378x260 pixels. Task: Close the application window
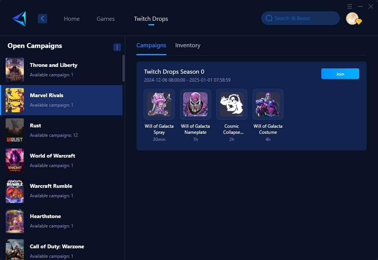(x=371, y=6)
